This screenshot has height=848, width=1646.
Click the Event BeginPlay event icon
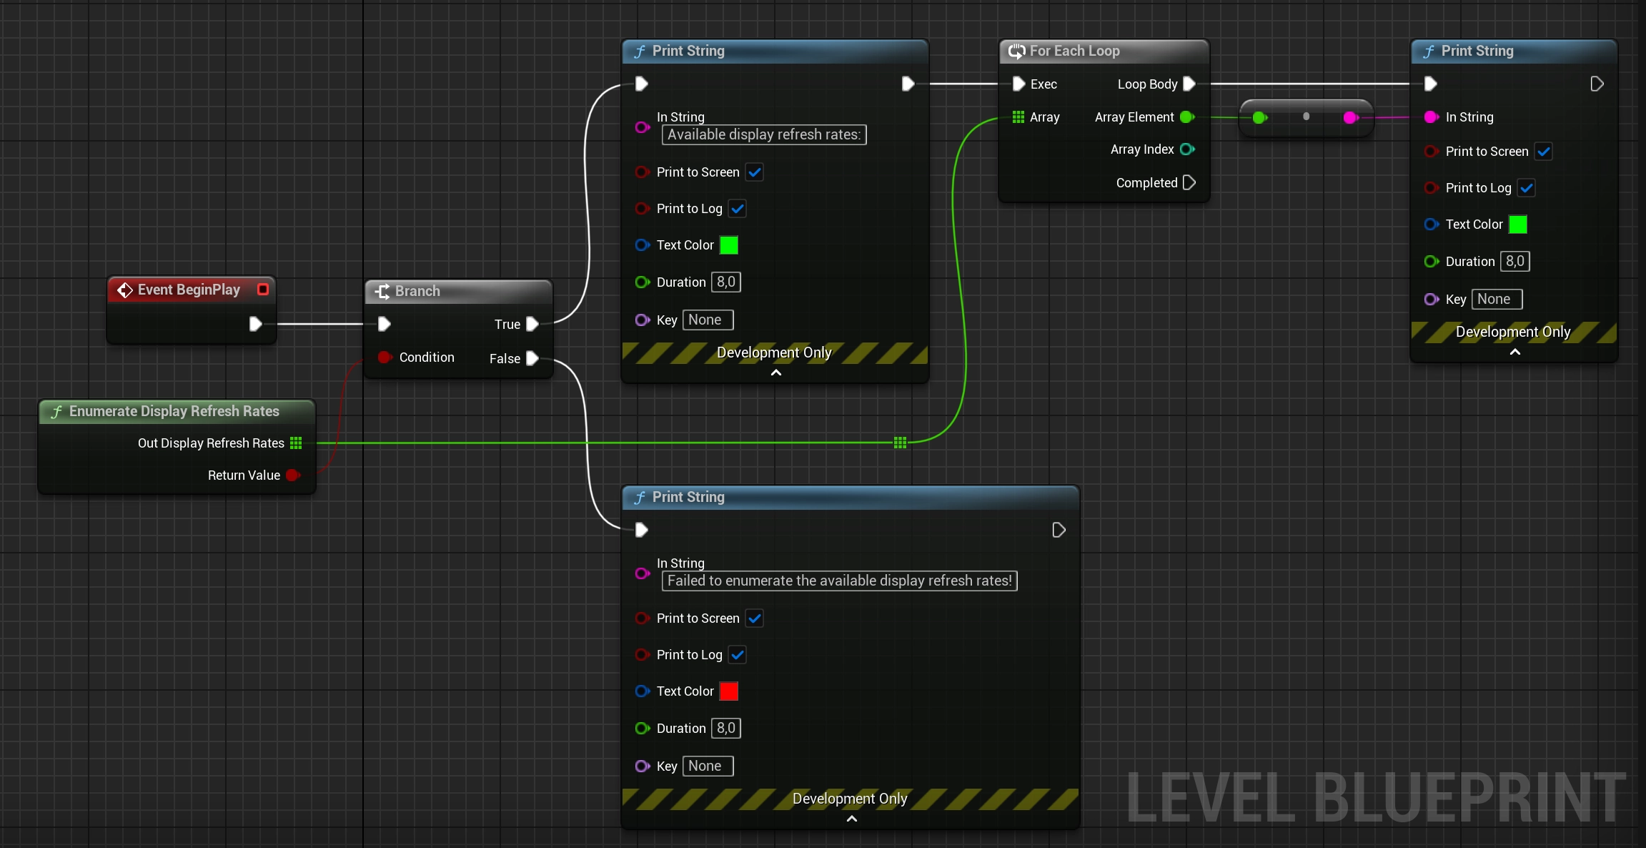126,290
